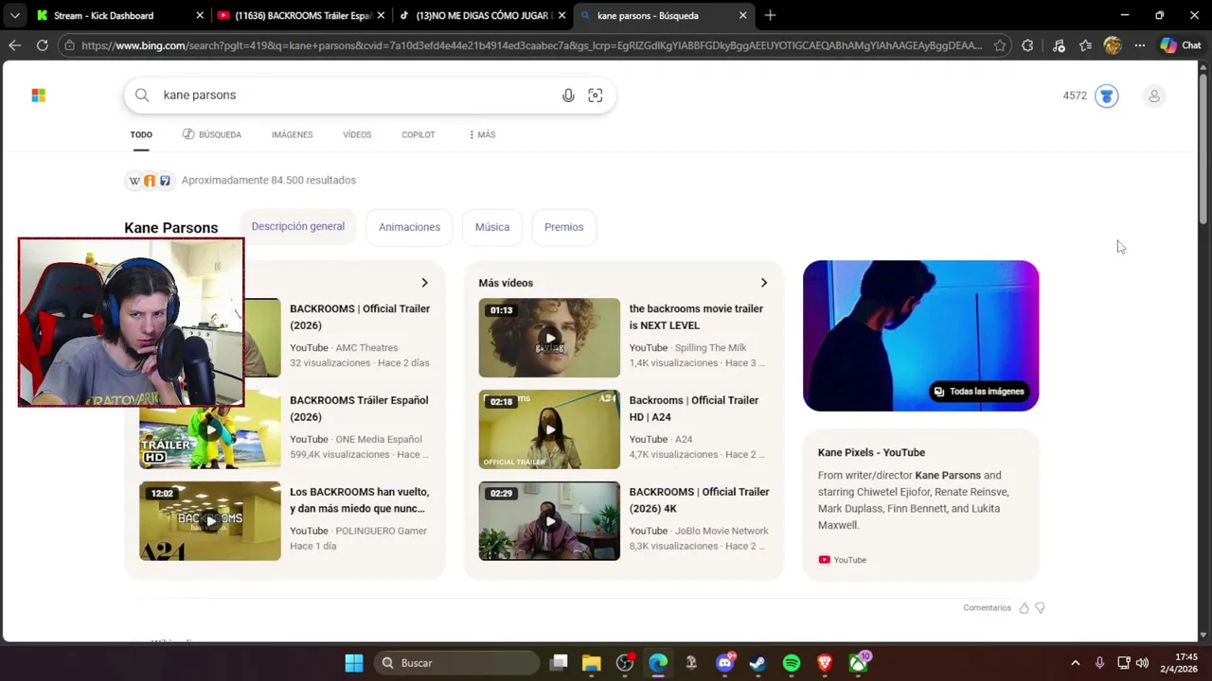This screenshot has height=681, width=1212.
Task: Open the Copilot Chat button
Action: (1180, 45)
